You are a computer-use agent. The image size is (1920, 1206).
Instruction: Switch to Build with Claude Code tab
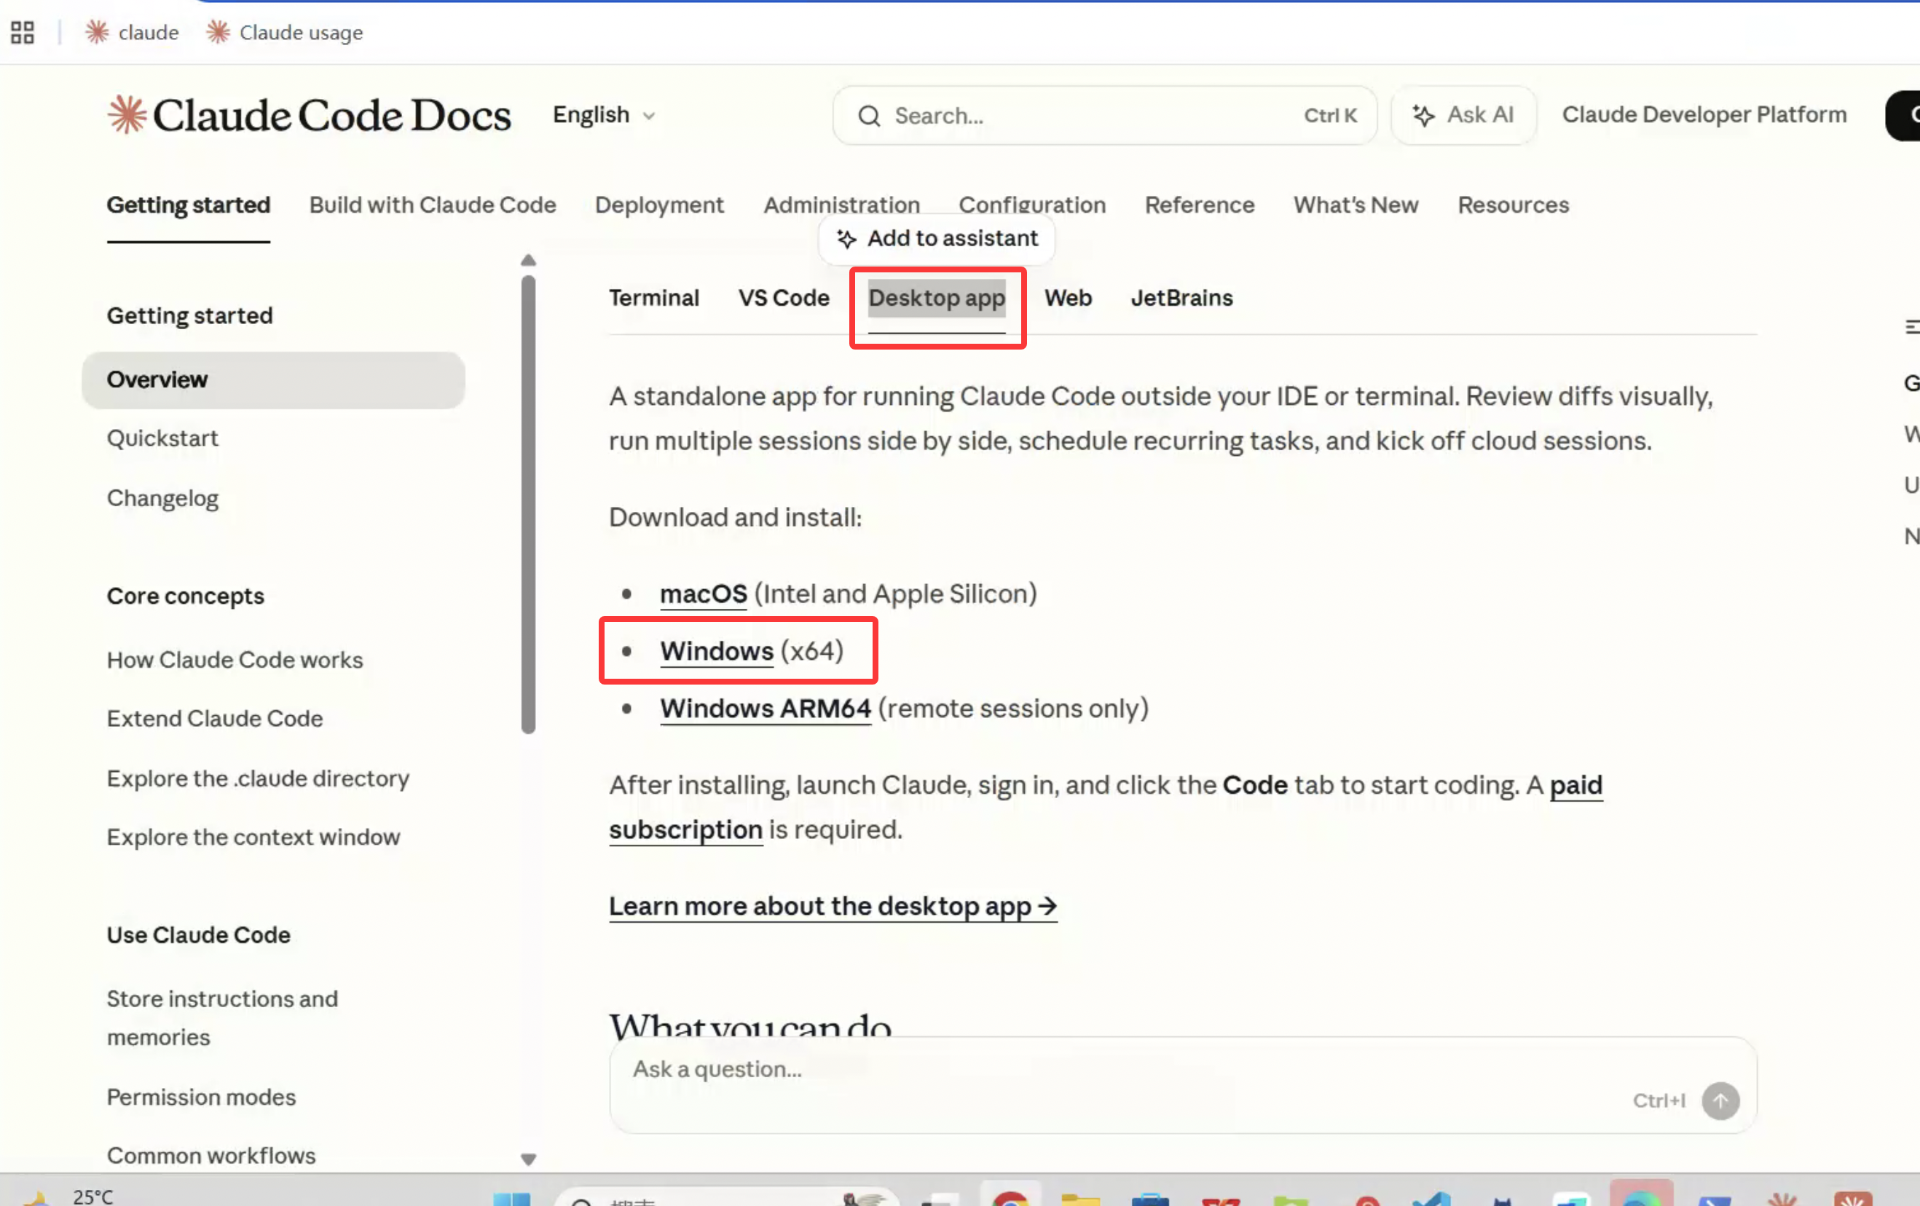tap(432, 205)
